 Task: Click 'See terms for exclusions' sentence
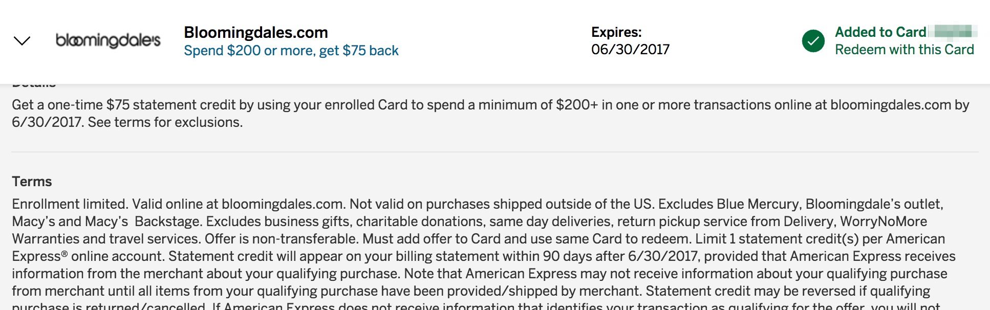click(165, 122)
